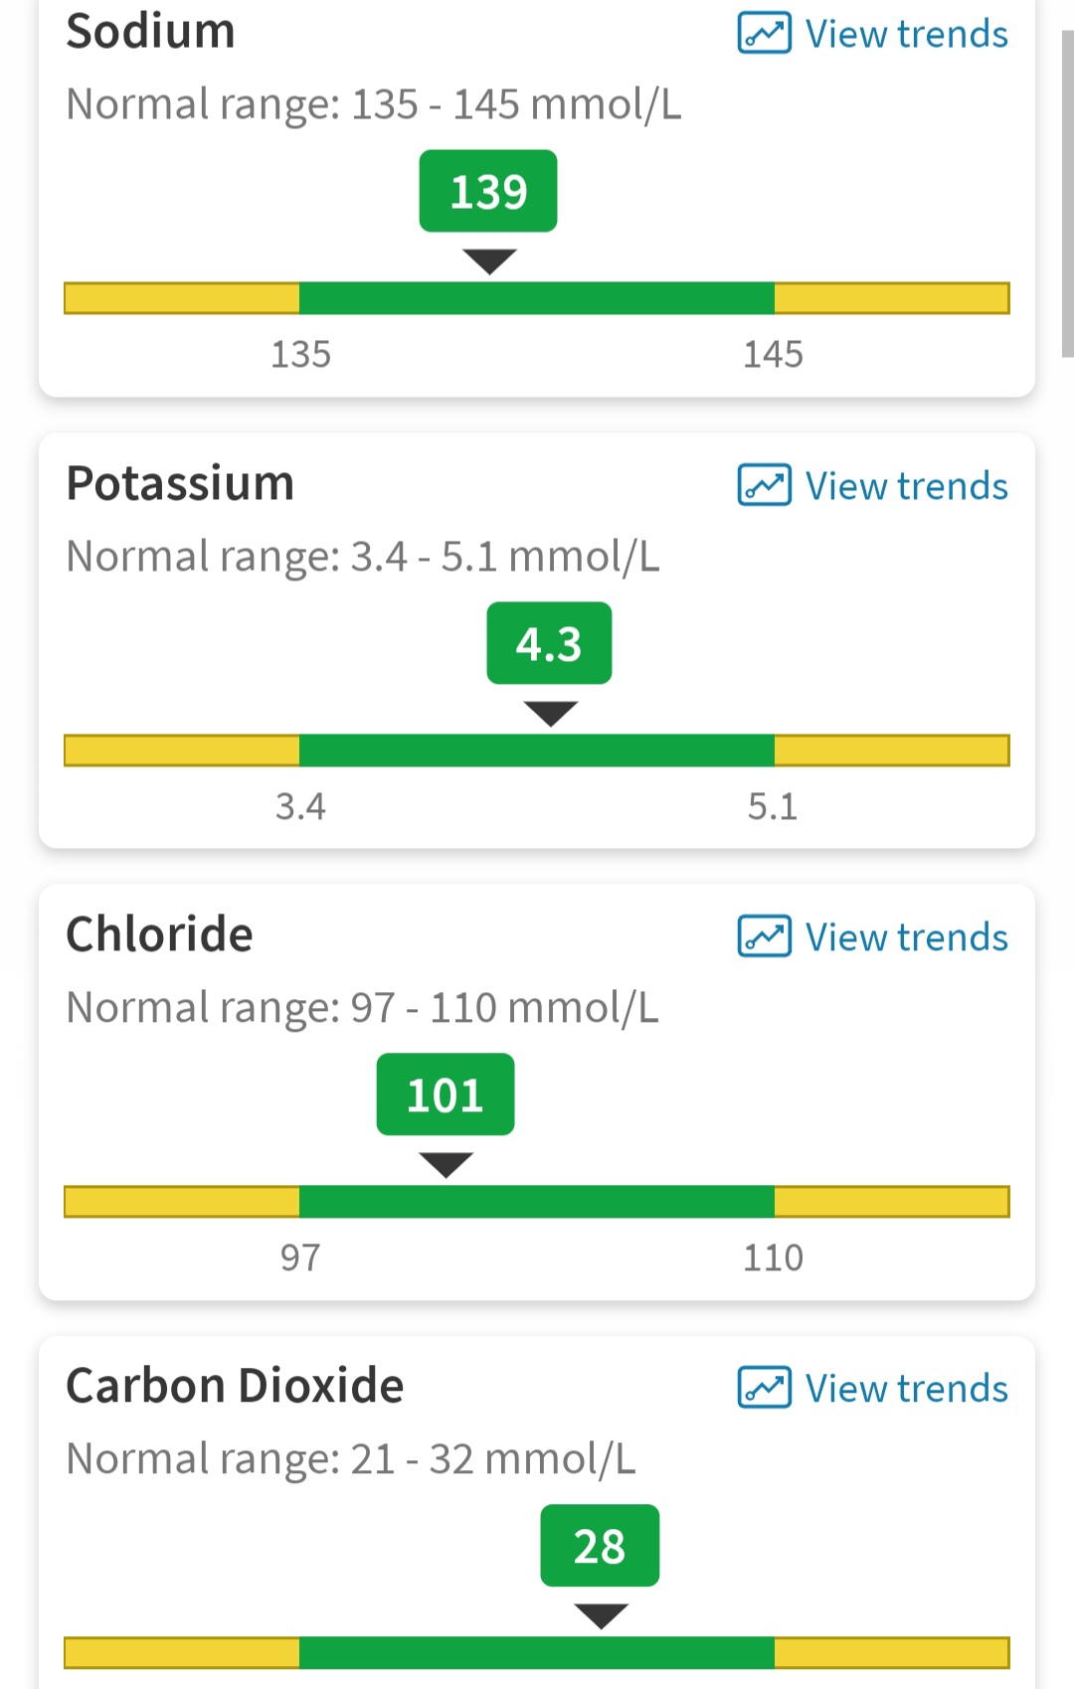Click the vertical scrollbar thumb
Viewport: 1074px width, 1689px height.
1068,194
